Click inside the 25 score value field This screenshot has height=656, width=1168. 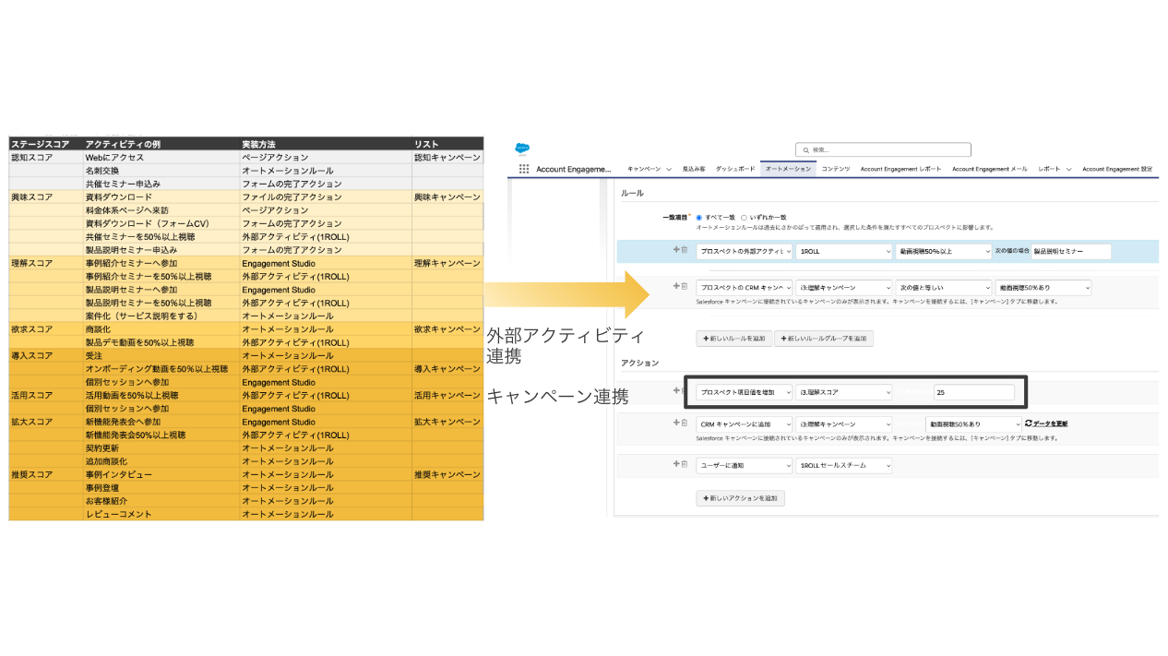(x=973, y=391)
